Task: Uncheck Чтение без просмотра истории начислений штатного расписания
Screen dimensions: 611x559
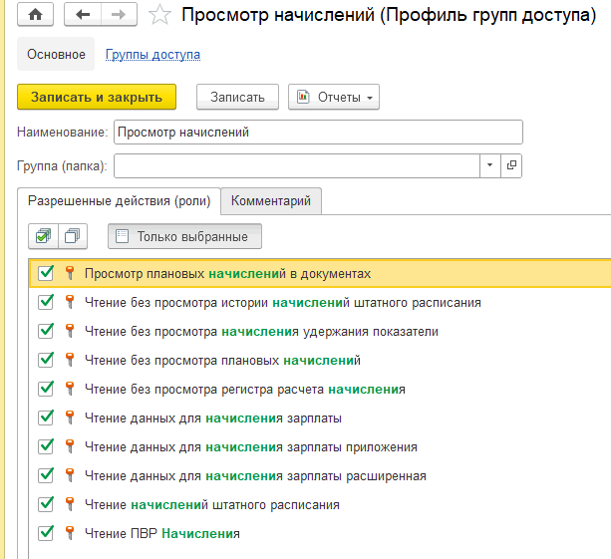Action: point(46,302)
